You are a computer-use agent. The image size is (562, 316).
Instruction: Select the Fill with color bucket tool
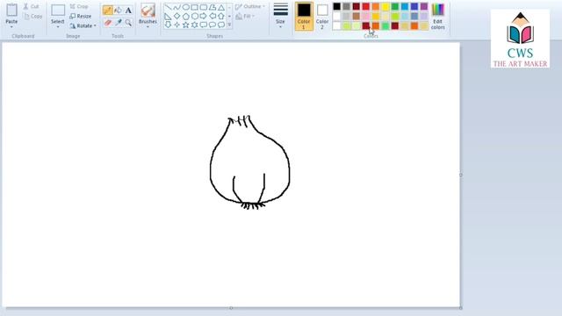(x=118, y=11)
